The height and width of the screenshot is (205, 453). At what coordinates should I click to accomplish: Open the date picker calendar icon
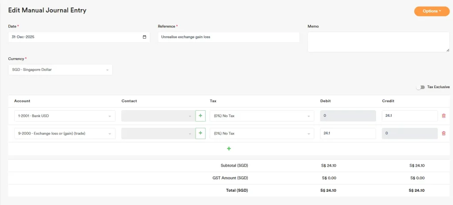point(144,37)
